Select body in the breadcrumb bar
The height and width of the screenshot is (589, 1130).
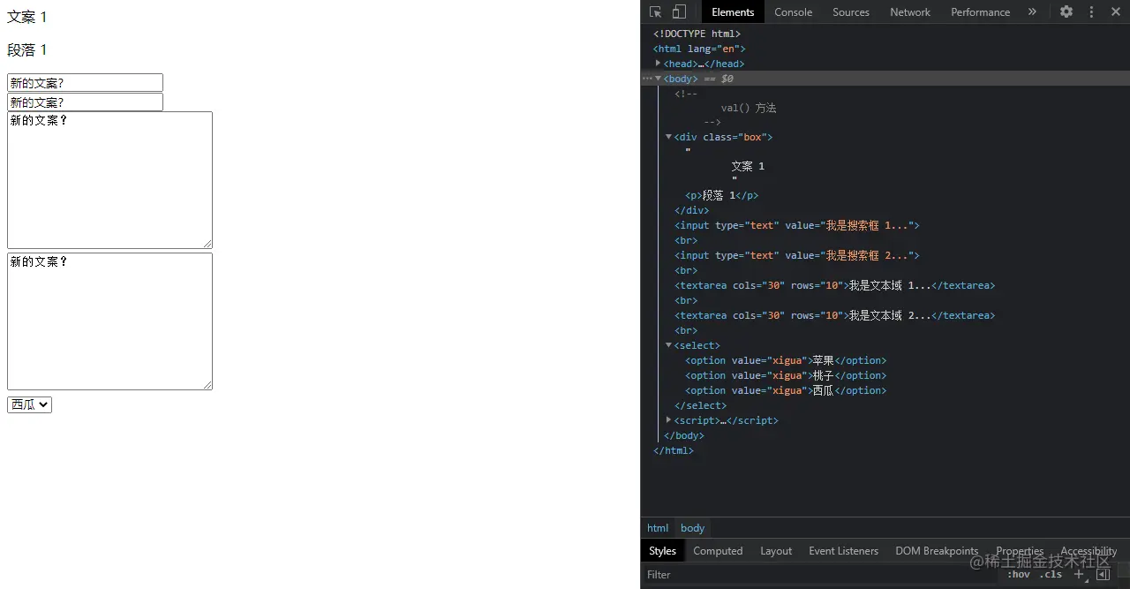[692, 527]
